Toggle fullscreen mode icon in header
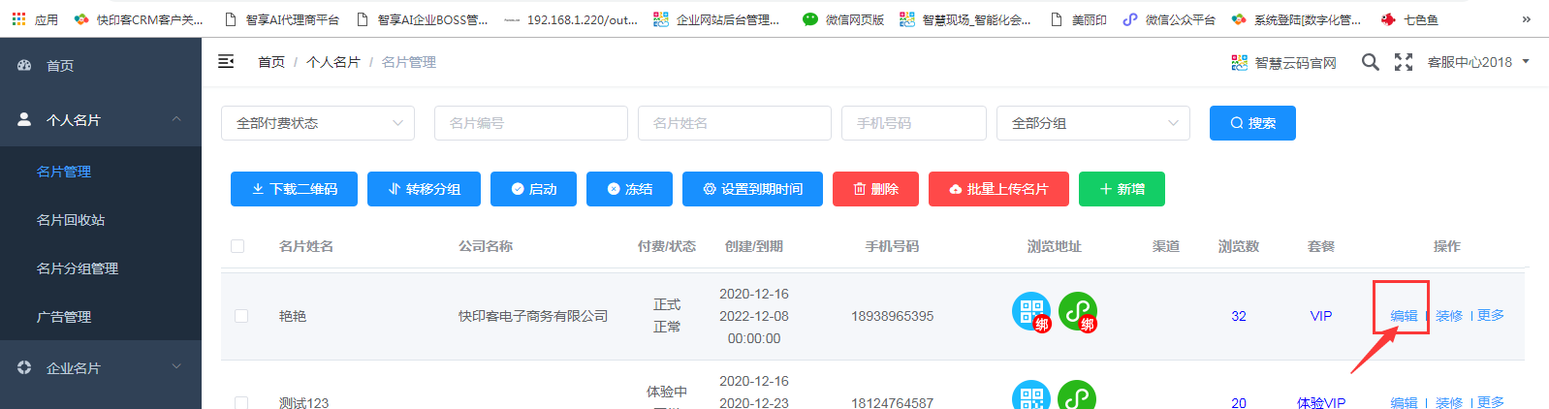The width and height of the screenshot is (1549, 409). point(1403,62)
